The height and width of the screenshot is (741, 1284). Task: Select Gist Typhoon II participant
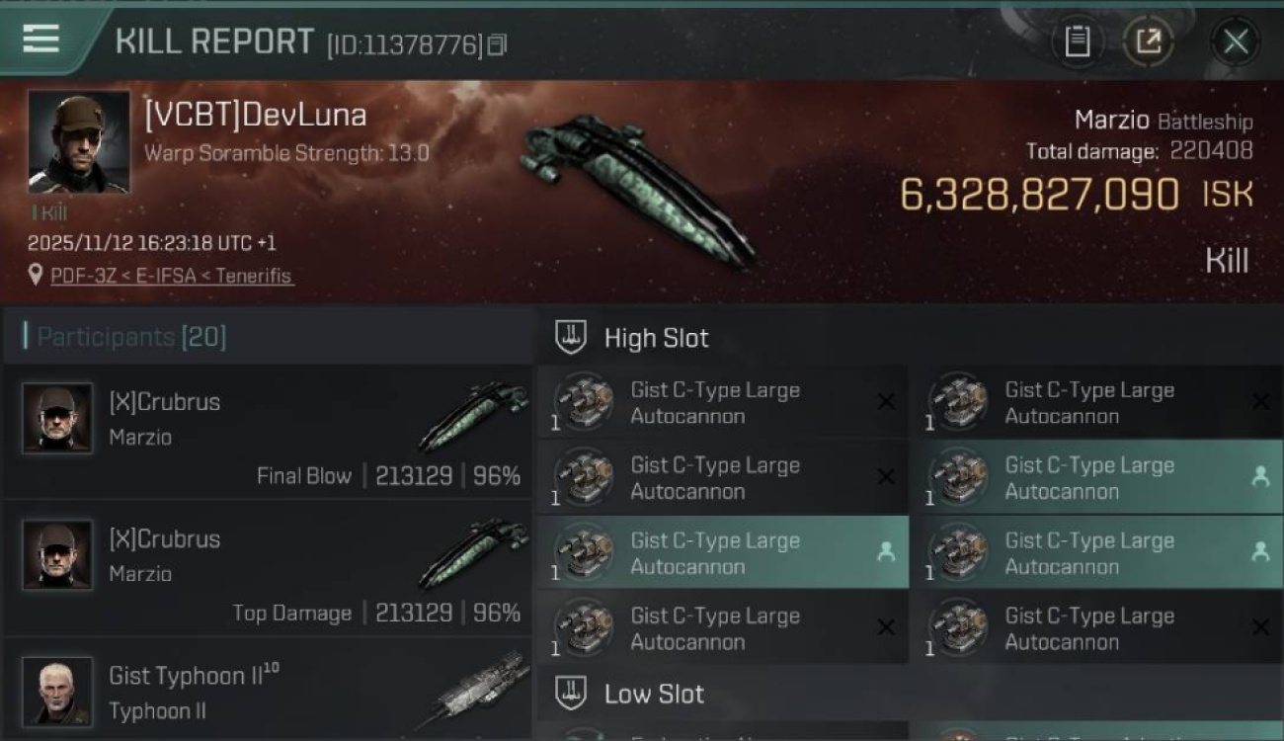[267, 692]
